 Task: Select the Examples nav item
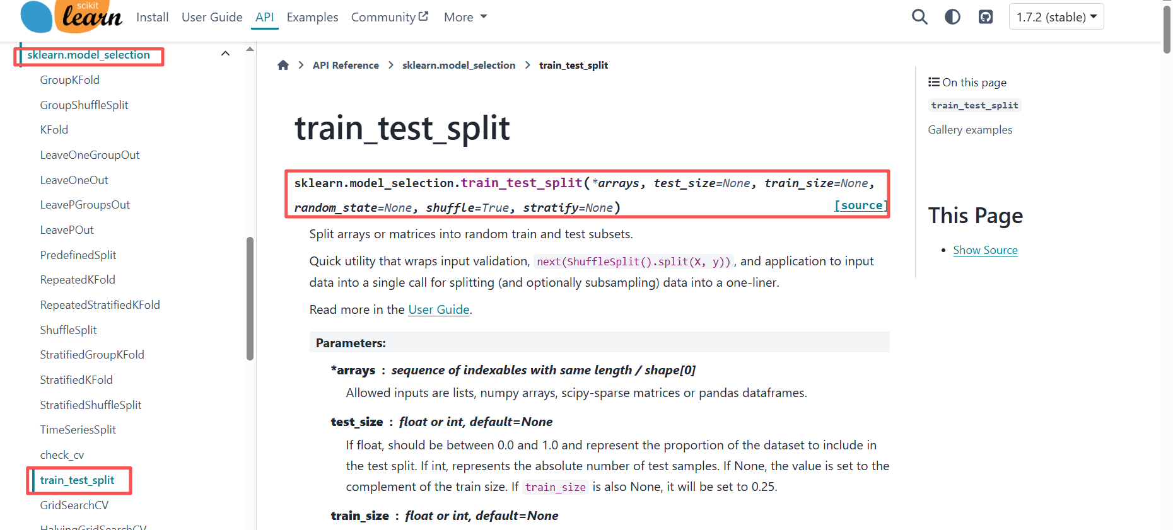[312, 17]
